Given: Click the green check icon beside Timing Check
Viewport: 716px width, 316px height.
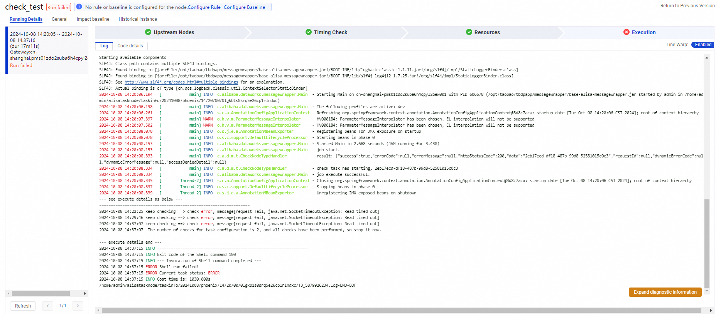Looking at the screenshot, I should coord(309,32).
